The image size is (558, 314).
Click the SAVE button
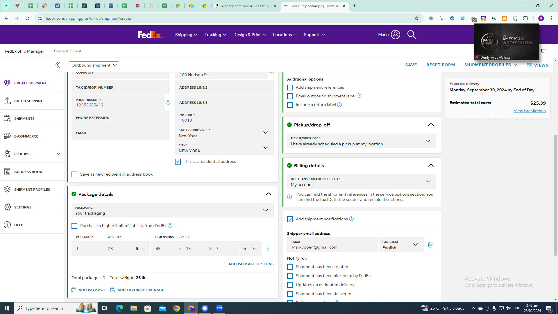411,65
